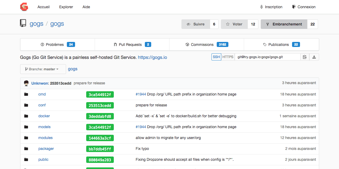Copy the clone URL with the clipboard icon
Screen dimensions: 339x169
pos(305,57)
